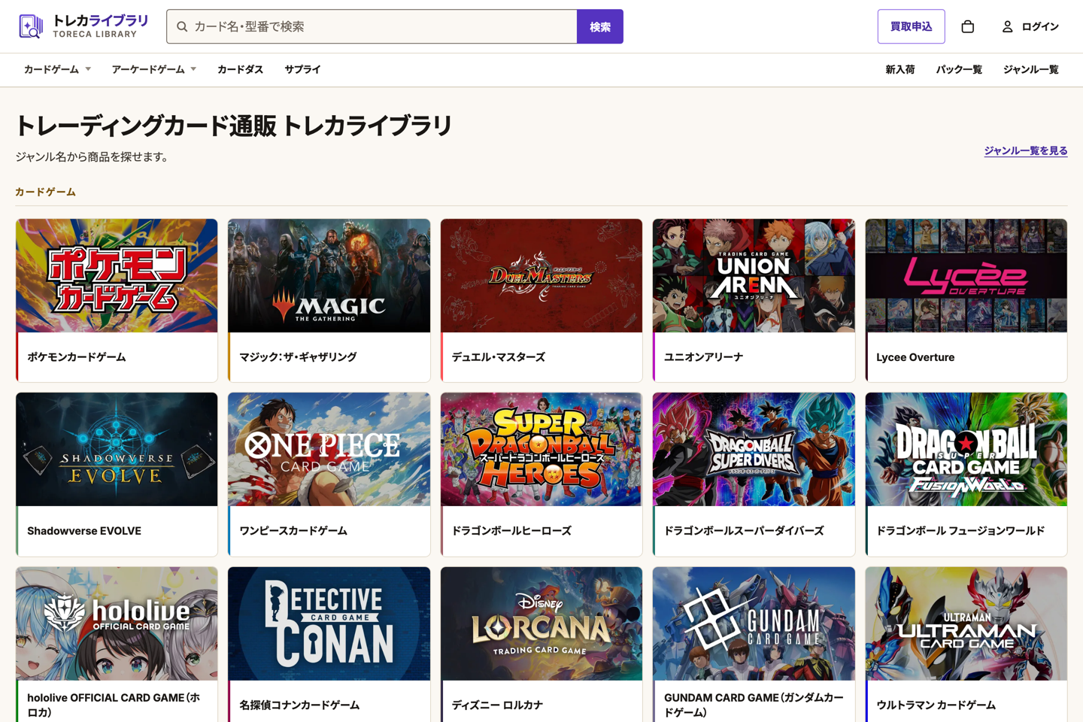The width and height of the screenshot is (1083, 722).
Task: Click the hololive OFFICIAL CARD GAME（ホロカ） label
Action: tap(114, 705)
